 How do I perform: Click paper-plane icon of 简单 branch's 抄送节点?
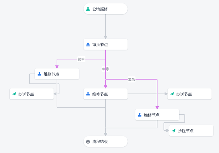[14, 94]
